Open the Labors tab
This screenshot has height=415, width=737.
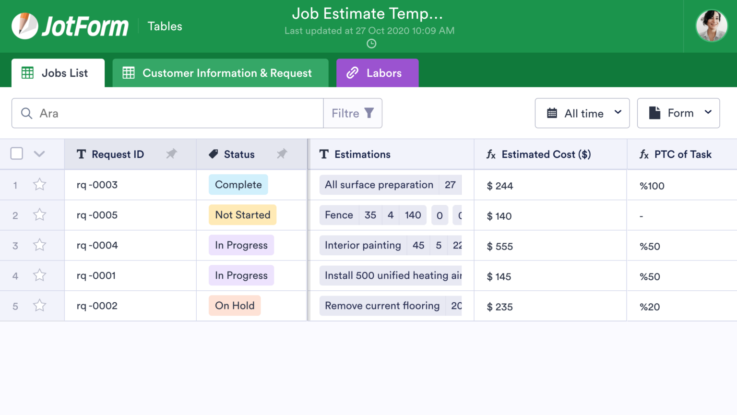pyautogui.click(x=377, y=73)
